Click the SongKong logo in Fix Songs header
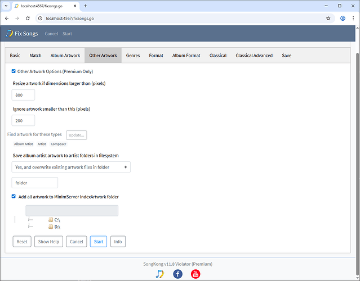 (10, 33)
